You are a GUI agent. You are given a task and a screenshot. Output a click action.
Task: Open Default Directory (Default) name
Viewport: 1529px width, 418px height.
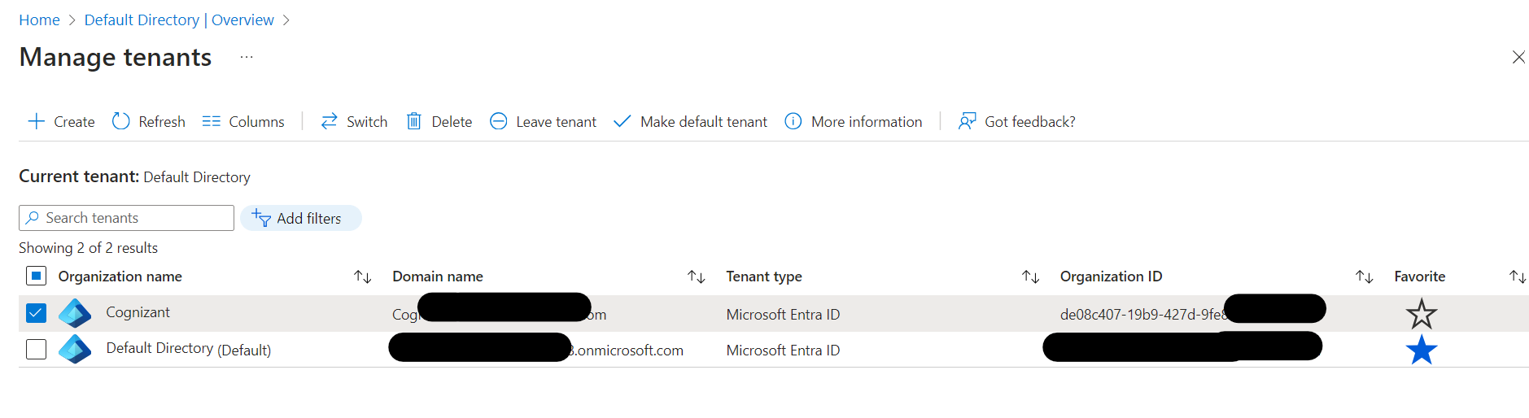click(x=189, y=349)
